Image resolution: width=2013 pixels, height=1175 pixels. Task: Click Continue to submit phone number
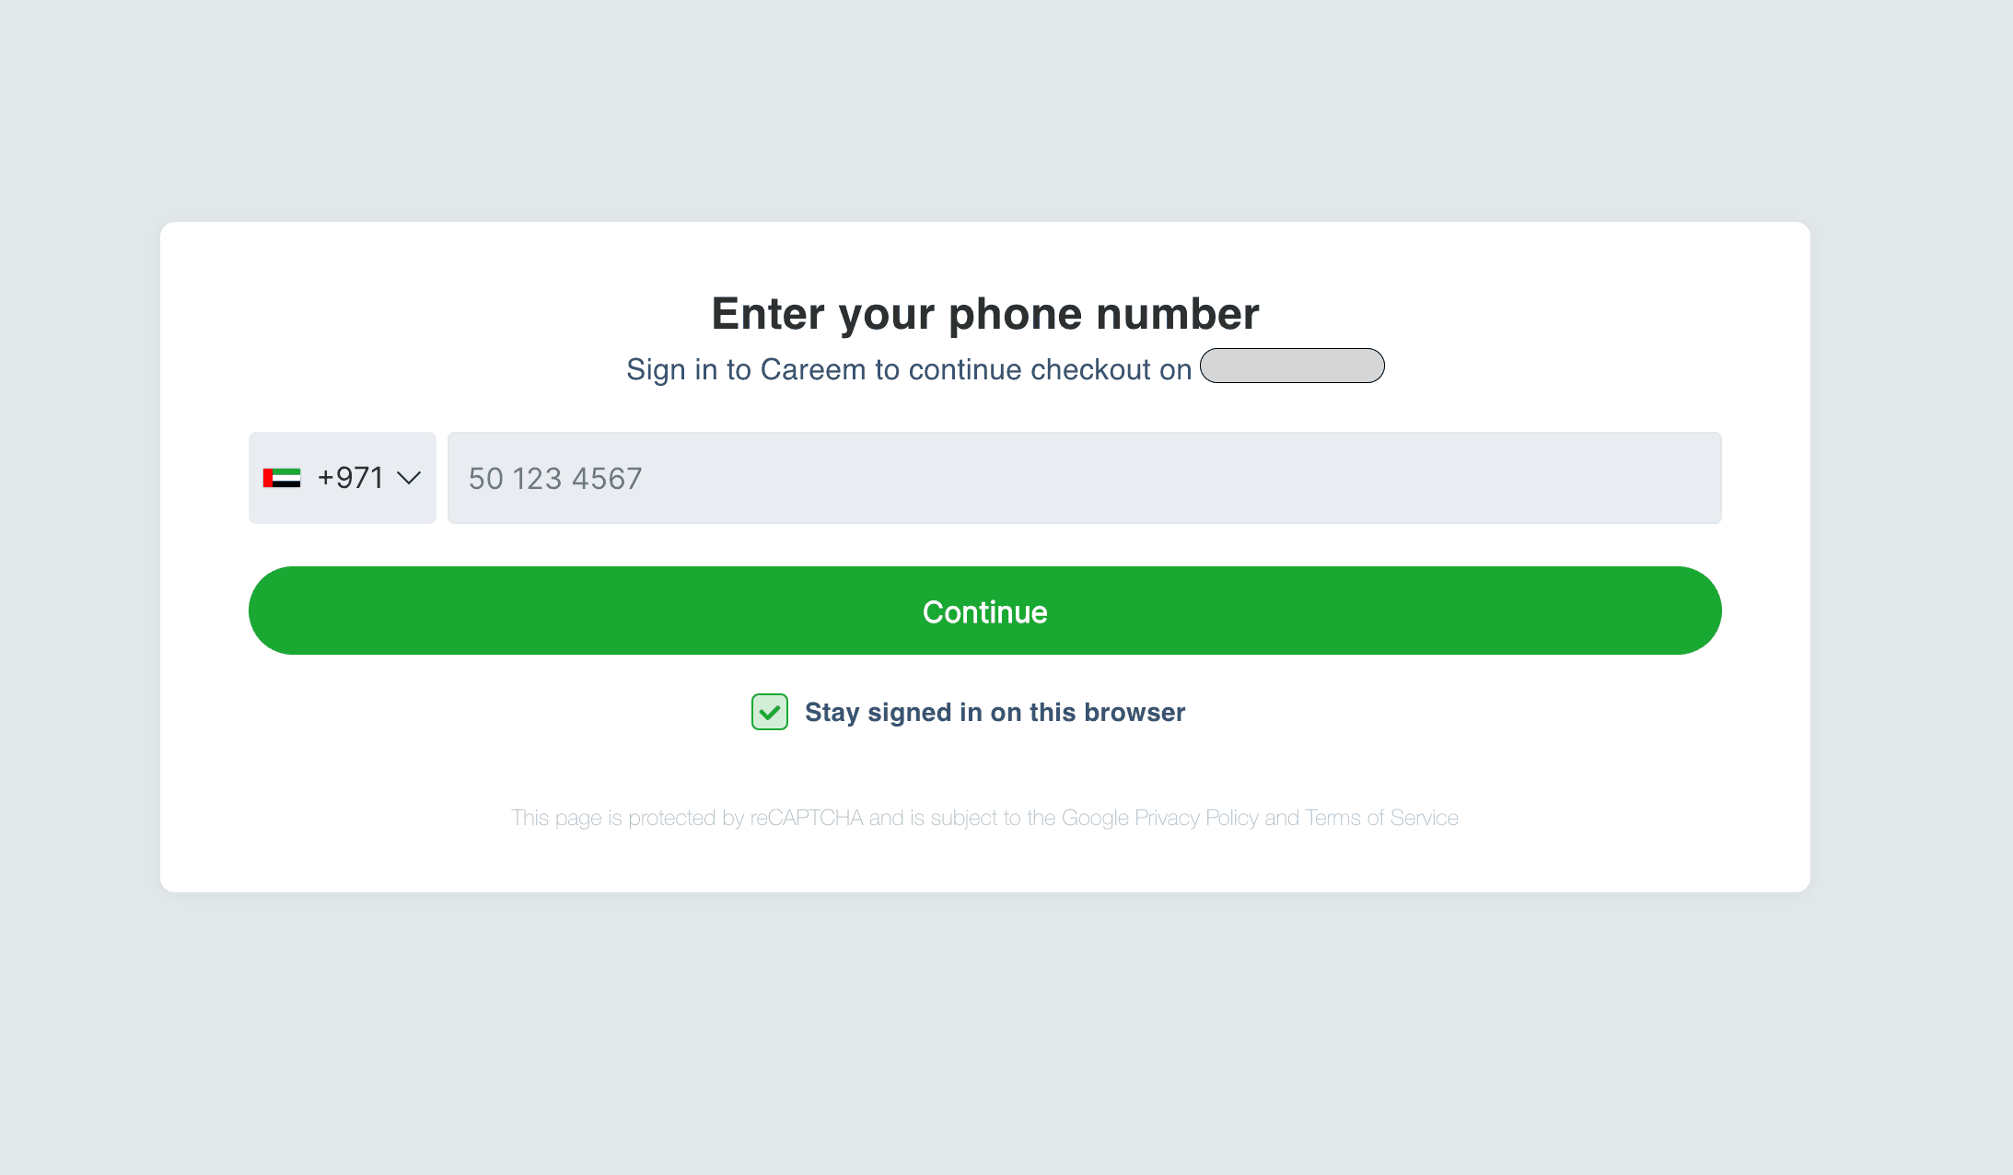984,611
